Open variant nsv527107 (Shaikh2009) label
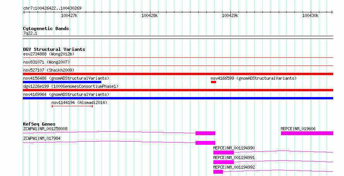 click(49, 70)
